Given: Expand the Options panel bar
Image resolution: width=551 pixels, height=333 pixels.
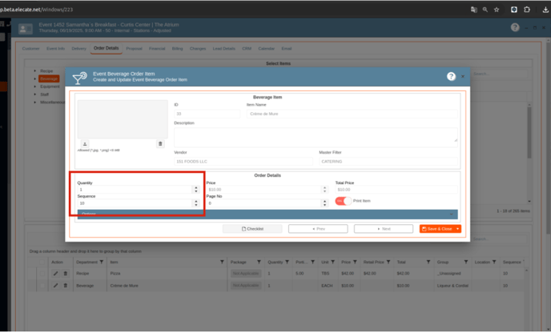Looking at the screenshot, I should (x=267, y=215).
